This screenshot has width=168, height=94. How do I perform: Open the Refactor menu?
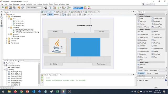click(29, 4)
